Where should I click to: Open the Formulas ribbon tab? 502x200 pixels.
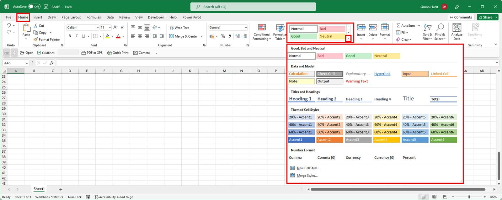(93, 17)
